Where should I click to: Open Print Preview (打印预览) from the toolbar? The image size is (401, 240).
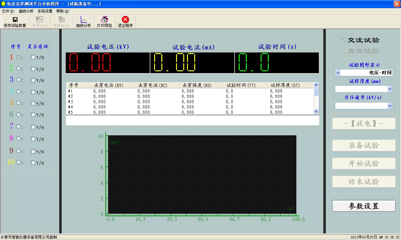(x=104, y=20)
